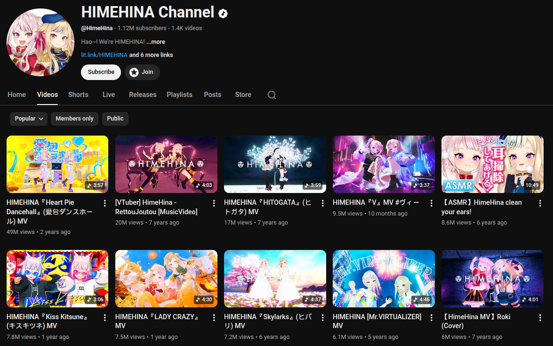Open channel search magnifier icon

tap(272, 95)
